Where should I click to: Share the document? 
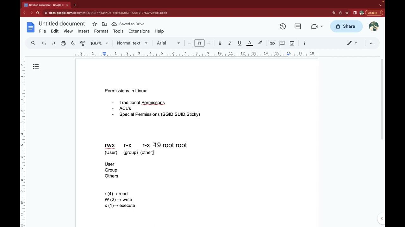(346, 26)
